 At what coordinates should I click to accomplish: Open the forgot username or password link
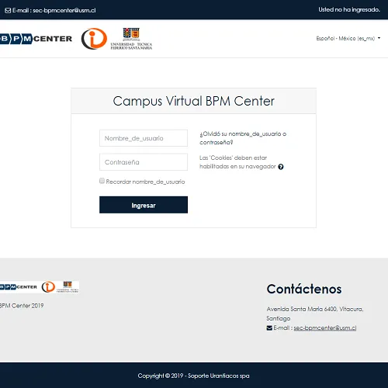click(243, 138)
